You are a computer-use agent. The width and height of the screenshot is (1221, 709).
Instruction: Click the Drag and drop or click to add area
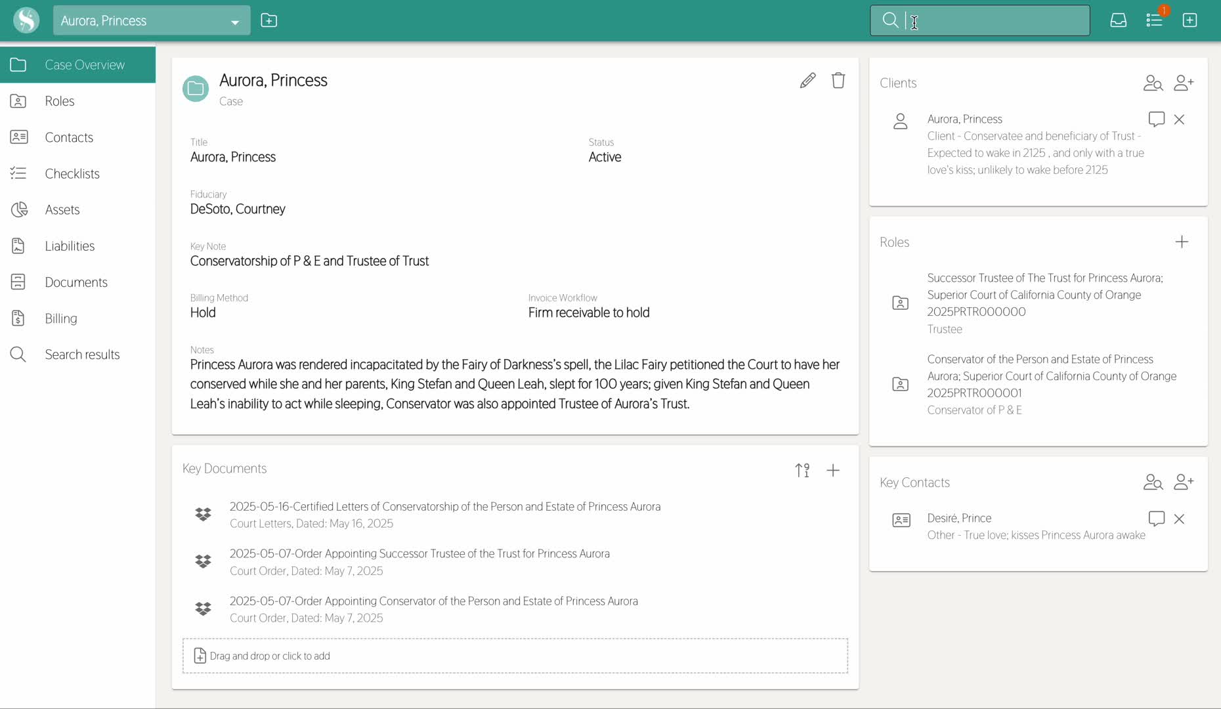pos(515,656)
